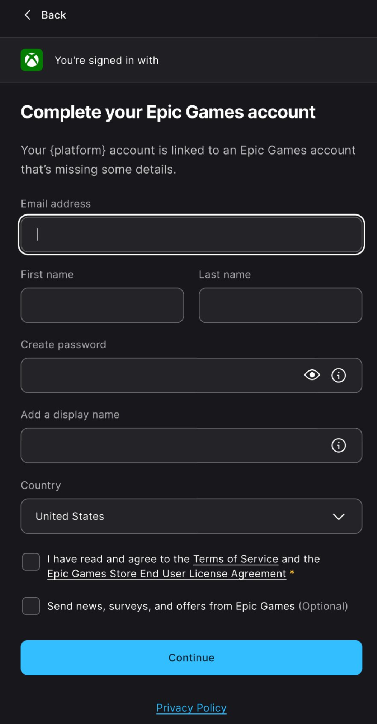This screenshot has width=377, height=724.
Task: Open Epic Games Store End User License Agreement
Action: [167, 574]
